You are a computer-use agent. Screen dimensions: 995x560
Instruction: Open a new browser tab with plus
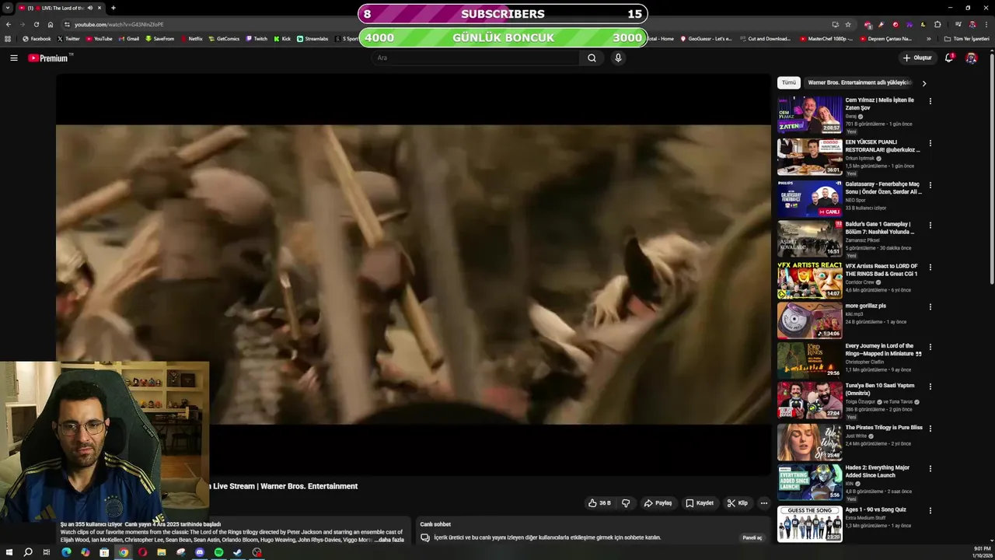coord(113,8)
